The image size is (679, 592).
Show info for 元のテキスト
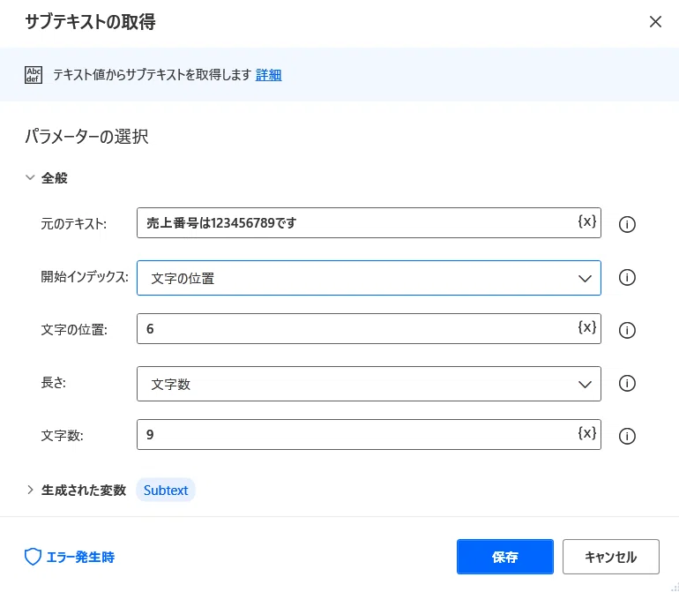pyautogui.click(x=627, y=224)
